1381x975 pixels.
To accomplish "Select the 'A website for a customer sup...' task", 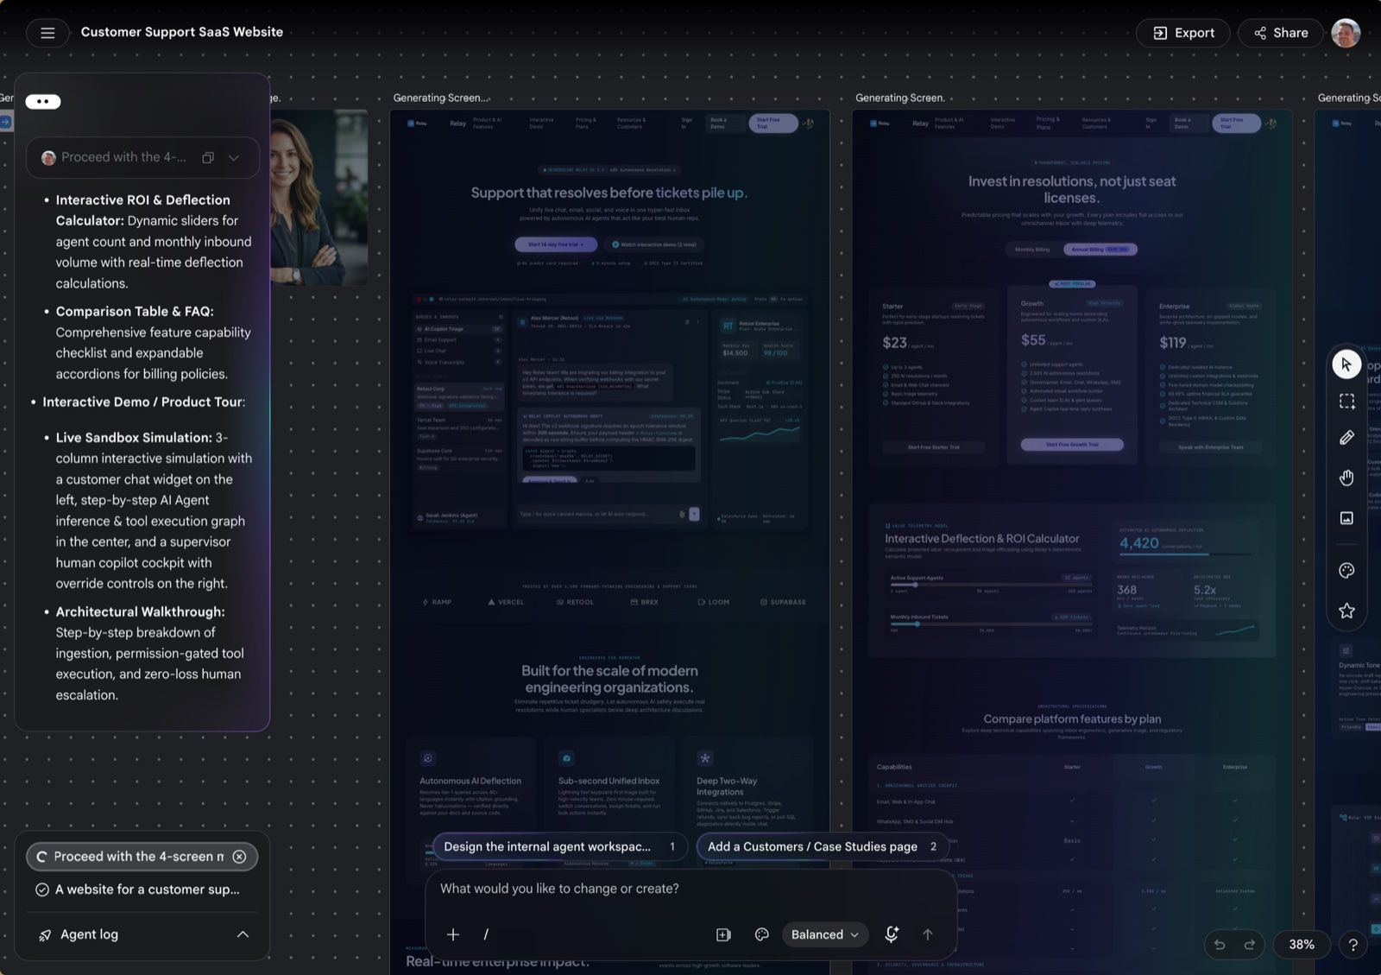I will [x=138, y=890].
